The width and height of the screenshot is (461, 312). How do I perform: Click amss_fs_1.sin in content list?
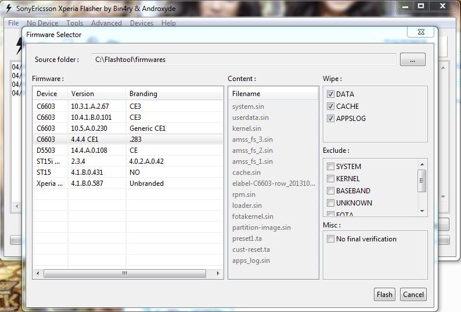252,161
